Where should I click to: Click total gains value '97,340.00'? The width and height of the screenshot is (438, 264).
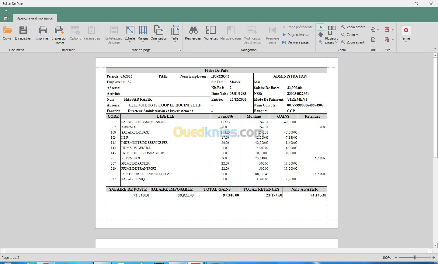point(231,195)
